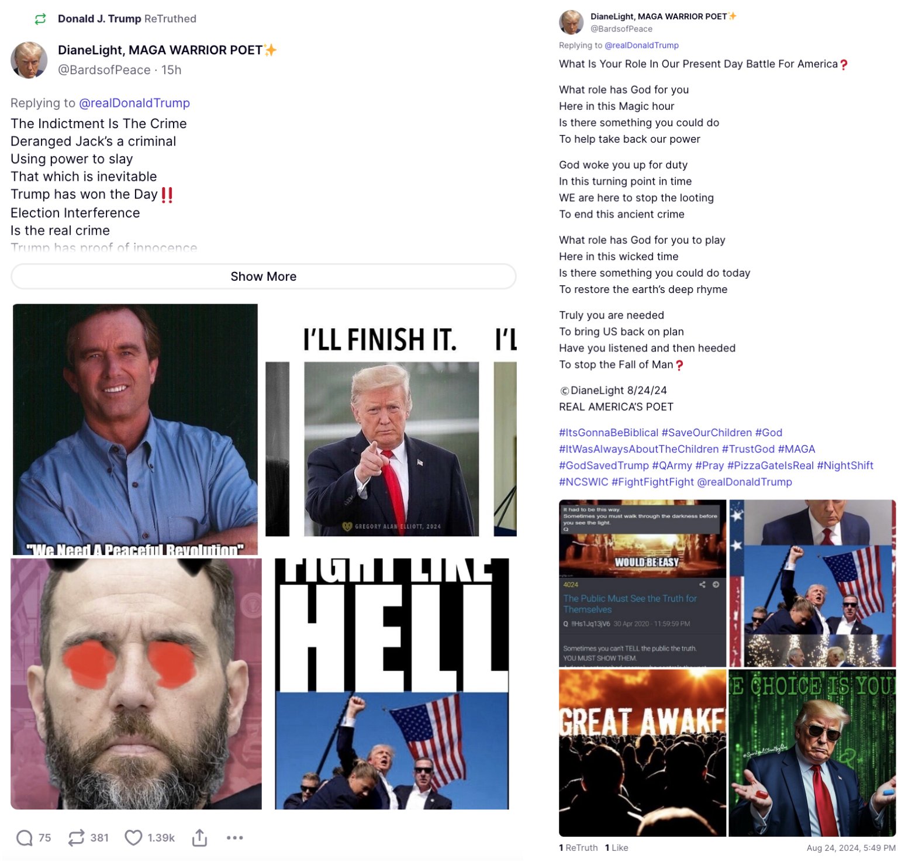898x862 pixels.
Task: Like the post using the heart icon
Action: tap(133, 838)
